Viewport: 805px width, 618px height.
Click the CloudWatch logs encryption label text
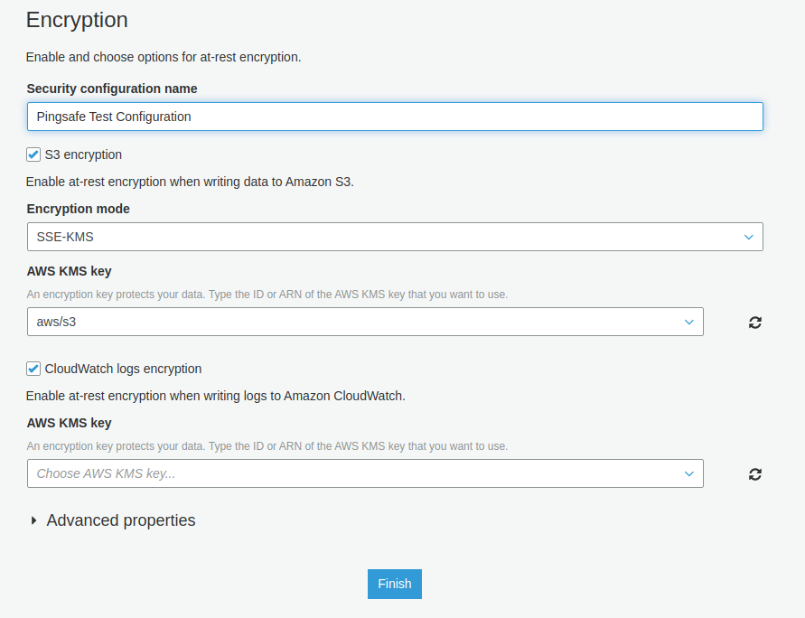pyautogui.click(x=123, y=369)
